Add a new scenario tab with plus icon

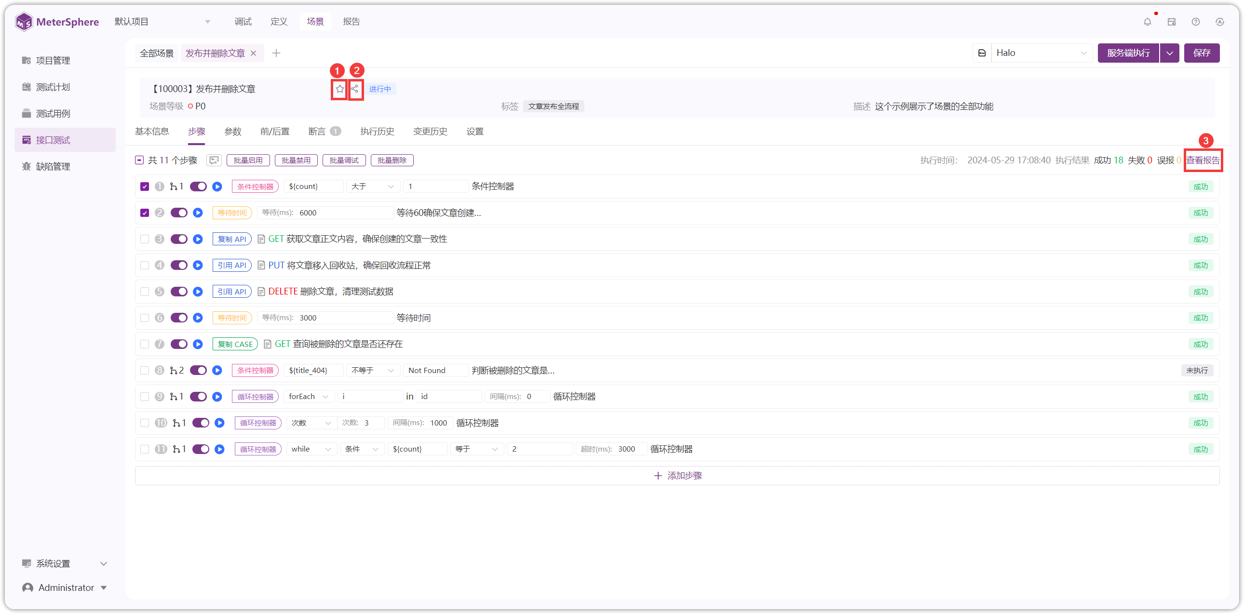[x=276, y=53]
